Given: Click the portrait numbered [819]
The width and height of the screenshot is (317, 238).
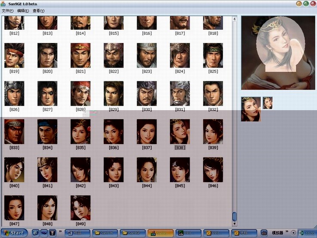Looking at the screenshot, I should pyautogui.click(x=14, y=56).
